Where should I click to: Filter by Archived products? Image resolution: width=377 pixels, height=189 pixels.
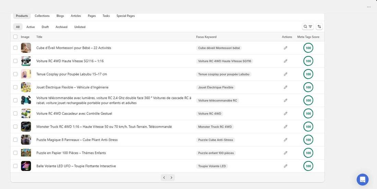coord(61,27)
